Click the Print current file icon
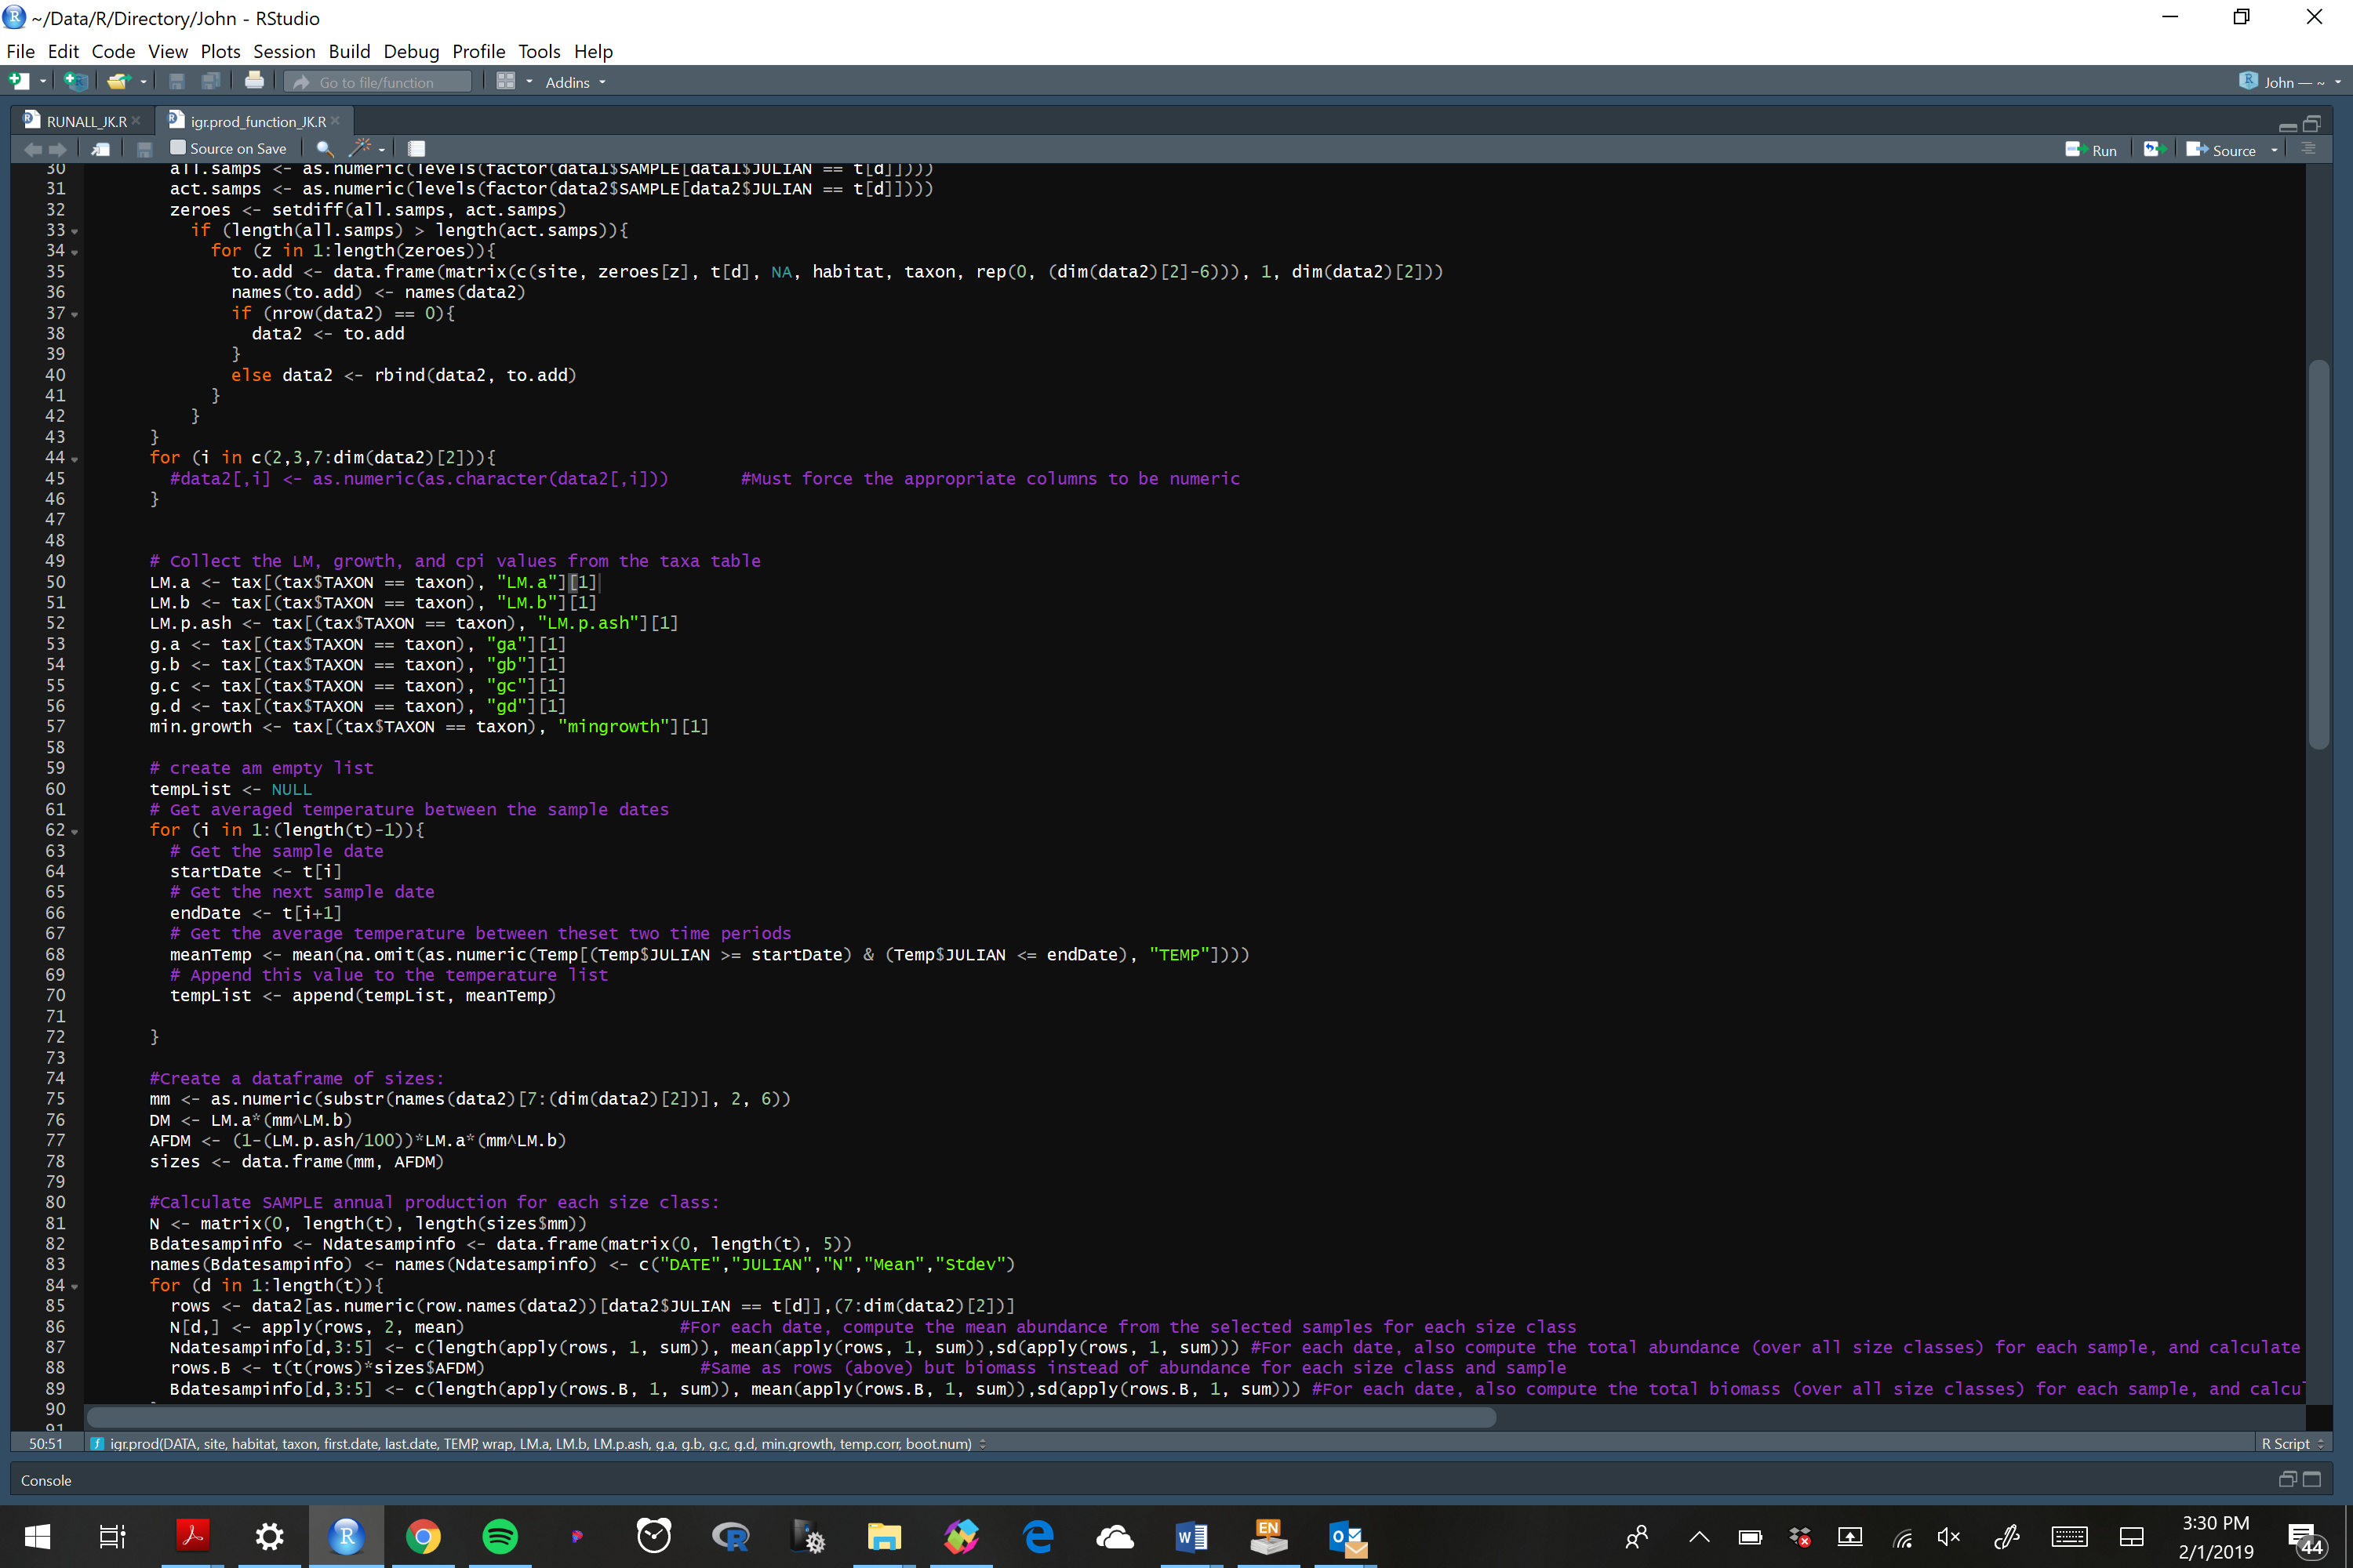 point(254,82)
